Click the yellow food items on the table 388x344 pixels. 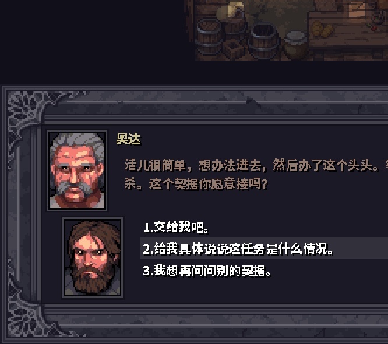point(322,28)
